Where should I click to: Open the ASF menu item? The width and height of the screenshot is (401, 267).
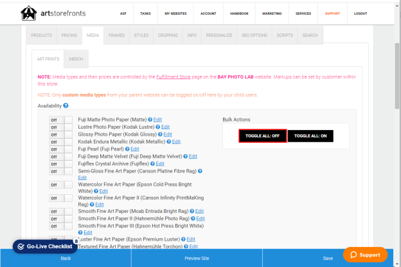pos(123,14)
